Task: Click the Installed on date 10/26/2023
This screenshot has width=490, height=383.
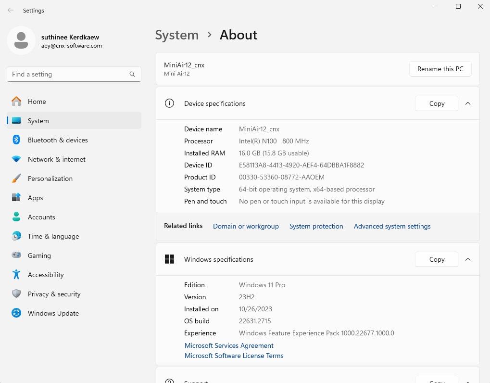Action: click(x=255, y=309)
